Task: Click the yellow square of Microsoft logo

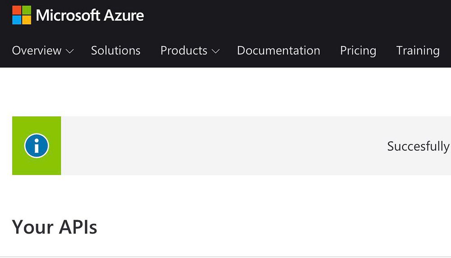Action: coord(27,20)
